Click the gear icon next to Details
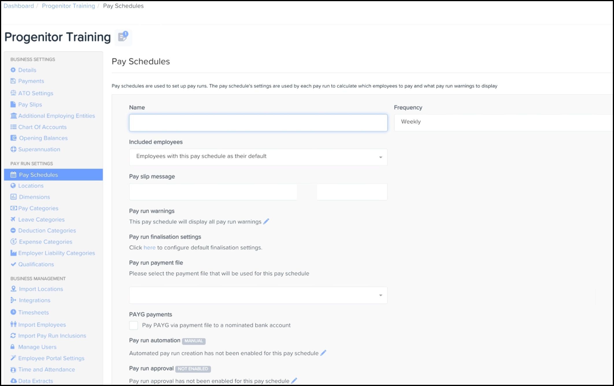 coord(13,70)
